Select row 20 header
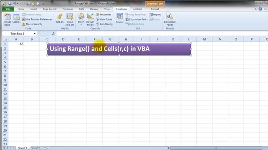The width and height of the screenshot is (268, 150). 5,130
